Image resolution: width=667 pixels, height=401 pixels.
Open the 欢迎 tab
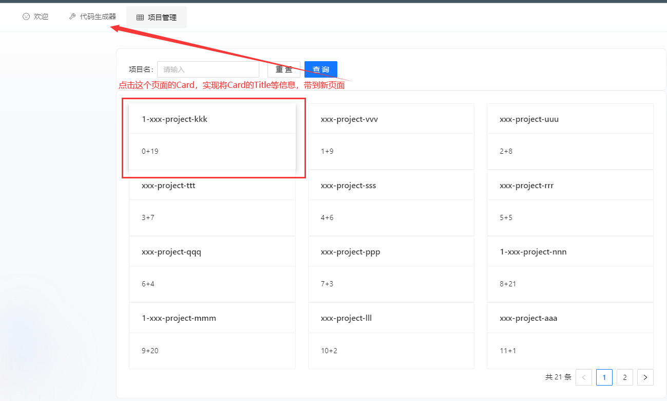coord(35,16)
